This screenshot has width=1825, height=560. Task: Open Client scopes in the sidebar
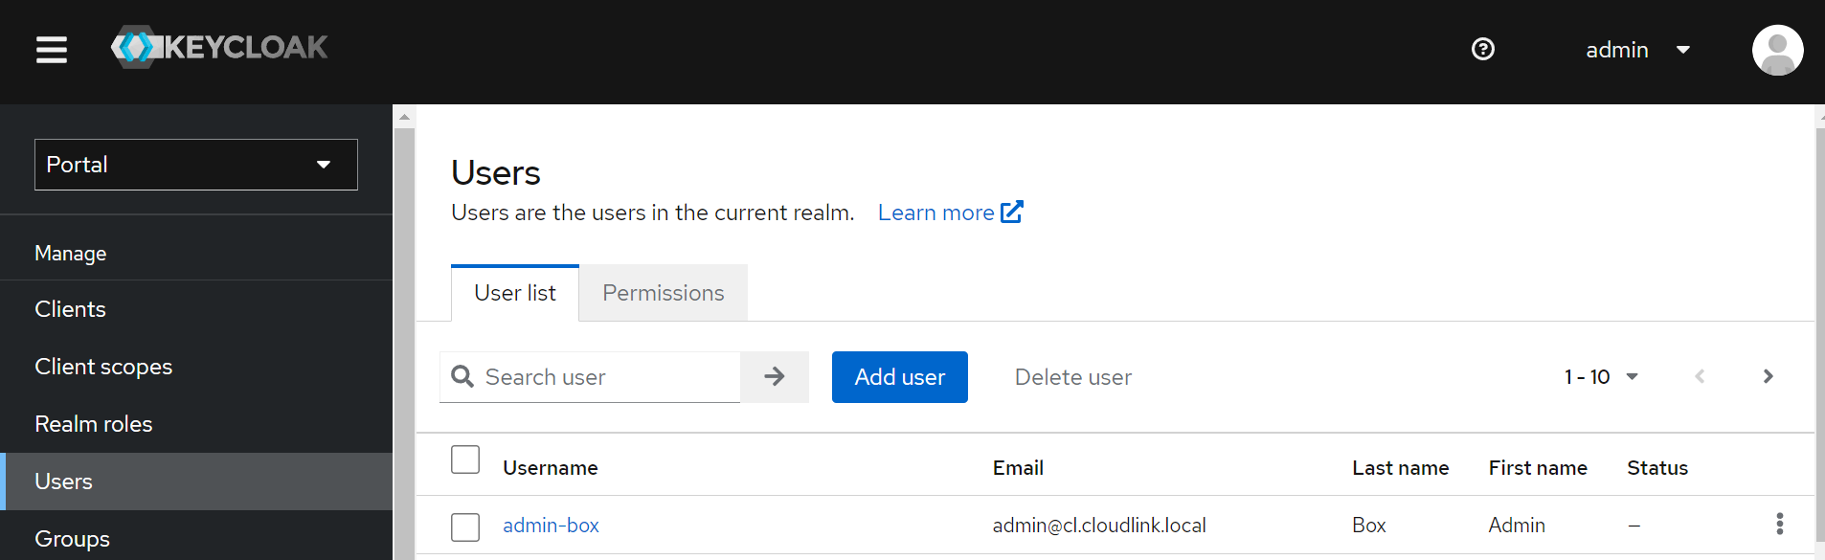point(196,367)
